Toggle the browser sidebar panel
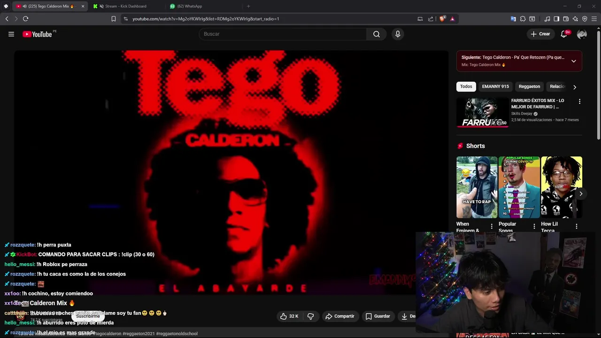Viewport: 601px width, 338px height. coord(556,19)
